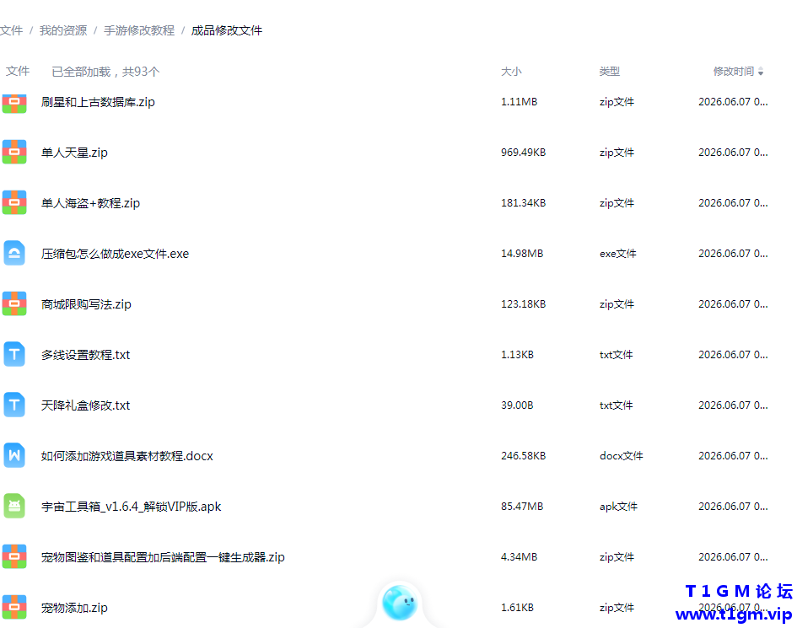Click the exe icon for 压缩包怎么做成exe文件.exe
This screenshot has height=628, width=797.
click(14, 253)
